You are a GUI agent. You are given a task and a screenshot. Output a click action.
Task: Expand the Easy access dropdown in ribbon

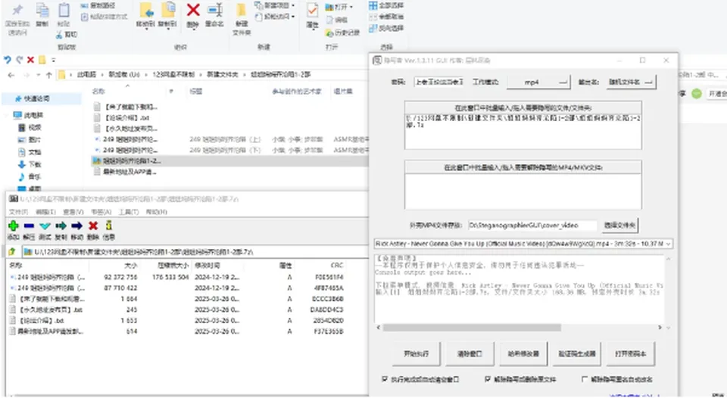pos(293,17)
